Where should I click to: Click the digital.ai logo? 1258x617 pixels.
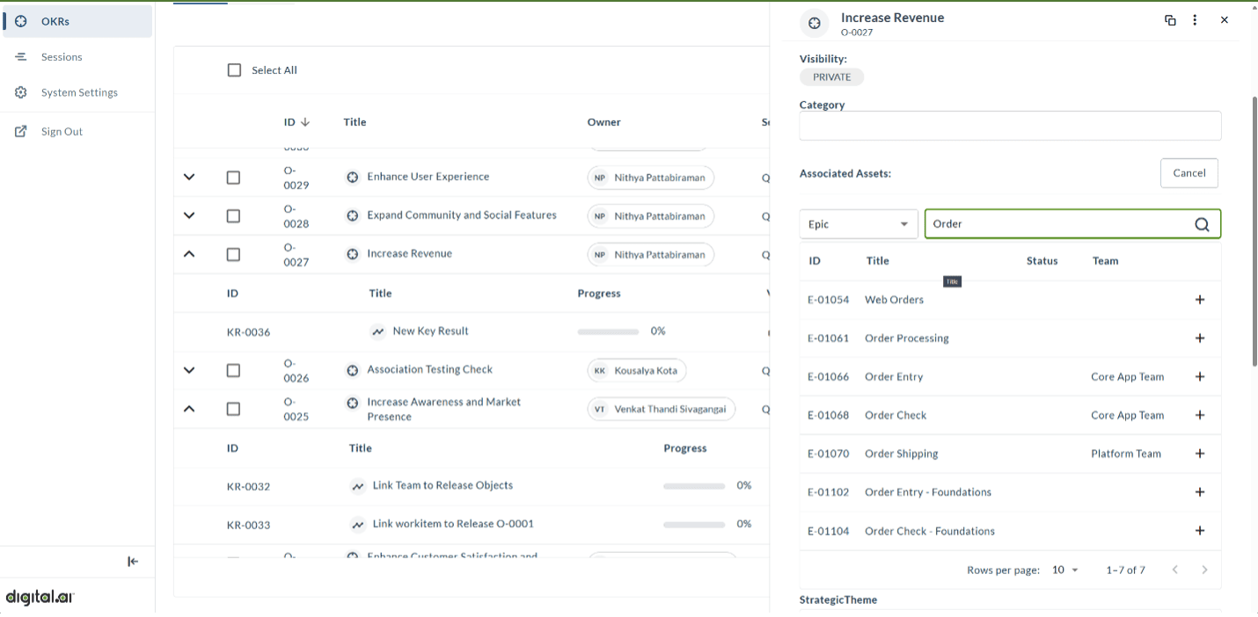pos(40,597)
